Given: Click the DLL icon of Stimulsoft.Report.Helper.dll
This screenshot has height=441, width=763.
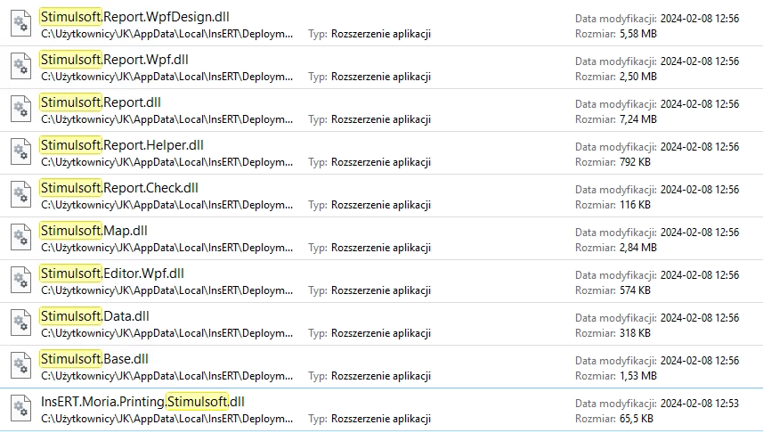Looking at the screenshot, I should [x=21, y=151].
